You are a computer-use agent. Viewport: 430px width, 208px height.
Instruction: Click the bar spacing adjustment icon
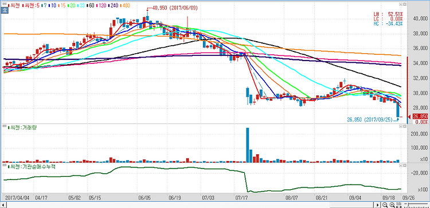pyautogui.click(x=399, y=205)
